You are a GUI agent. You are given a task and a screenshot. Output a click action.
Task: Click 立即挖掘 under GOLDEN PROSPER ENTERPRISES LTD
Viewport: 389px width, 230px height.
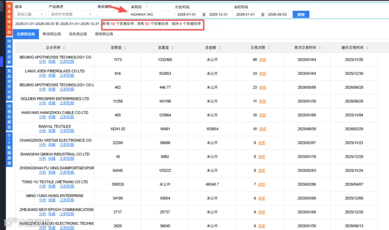(x=67, y=103)
